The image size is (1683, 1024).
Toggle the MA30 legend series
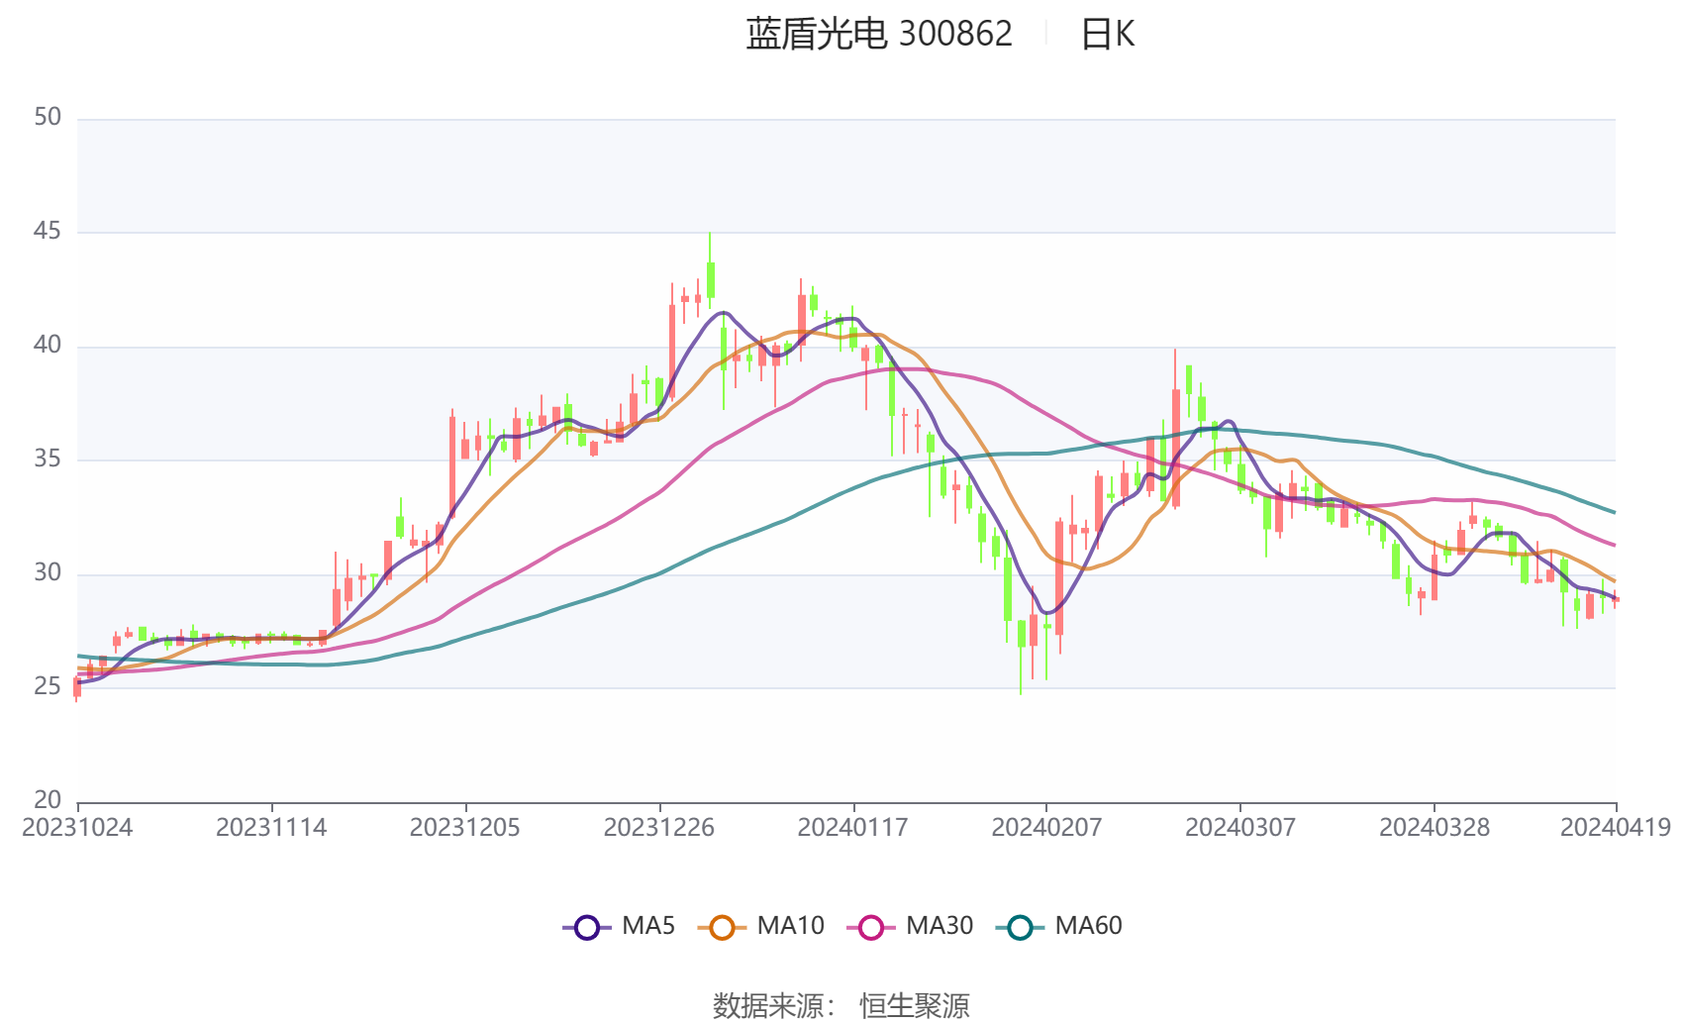click(910, 927)
